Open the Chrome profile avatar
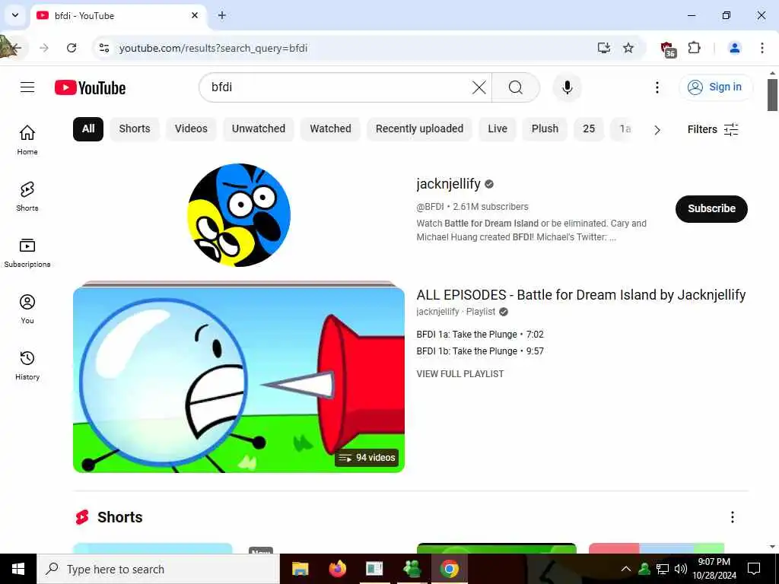The width and height of the screenshot is (779, 584). pyautogui.click(x=734, y=48)
